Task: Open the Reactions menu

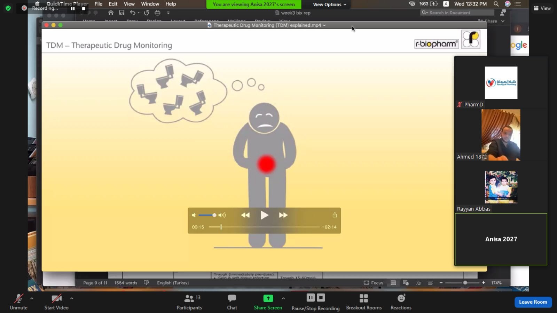Action: (401, 302)
